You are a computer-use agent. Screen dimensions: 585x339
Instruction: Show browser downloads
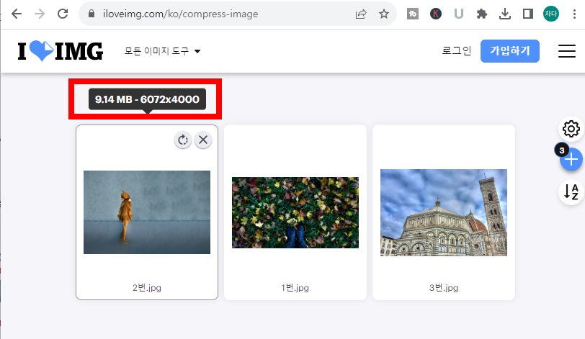coord(505,14)
